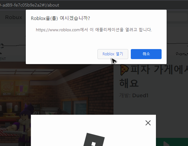Click the blue "취소" cancel button
This screenshot has width=188, height=146.
[146, 54]
